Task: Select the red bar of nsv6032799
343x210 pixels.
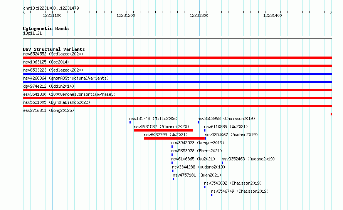Action: click(x=174, y=138)
